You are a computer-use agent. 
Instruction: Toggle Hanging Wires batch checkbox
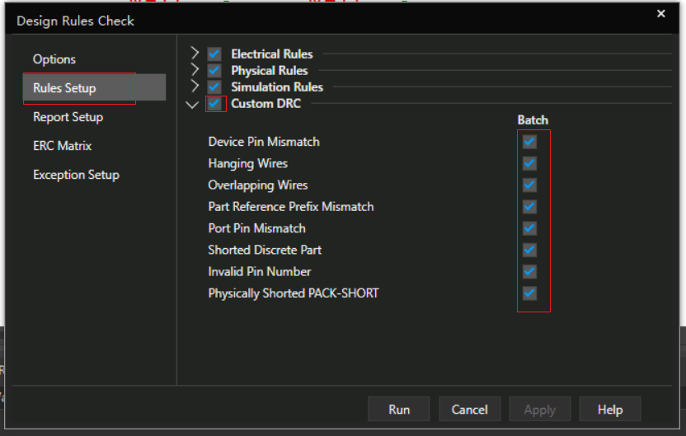point(529,163)
